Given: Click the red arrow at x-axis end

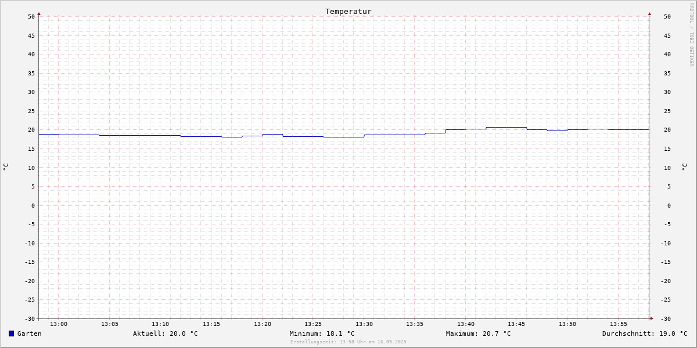Looking at the screenshot, I should coord(652,318).
